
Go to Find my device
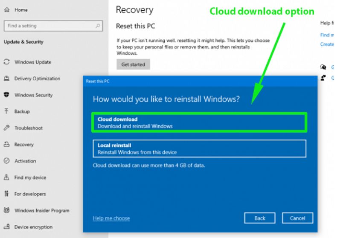click(30, 177)
